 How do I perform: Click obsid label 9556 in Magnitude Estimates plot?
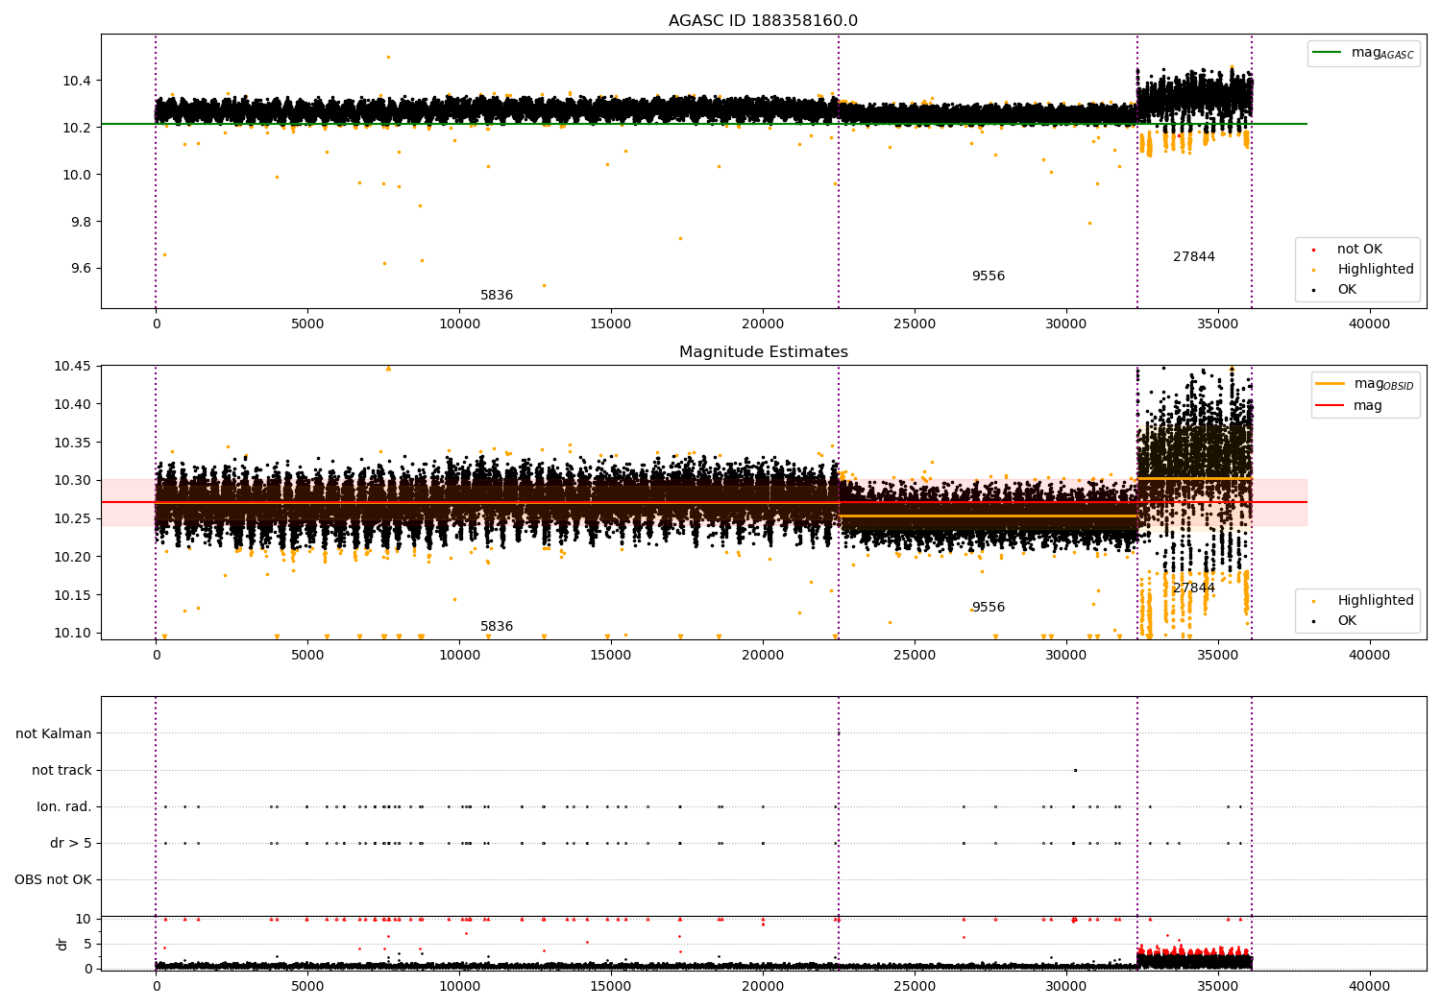[x=988, y=608]
